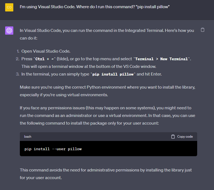Image resolution: width=214 pixels, height=190 pixels.
Task: Click the inline pip install pillow code in step 3
Action: point(113,74)
